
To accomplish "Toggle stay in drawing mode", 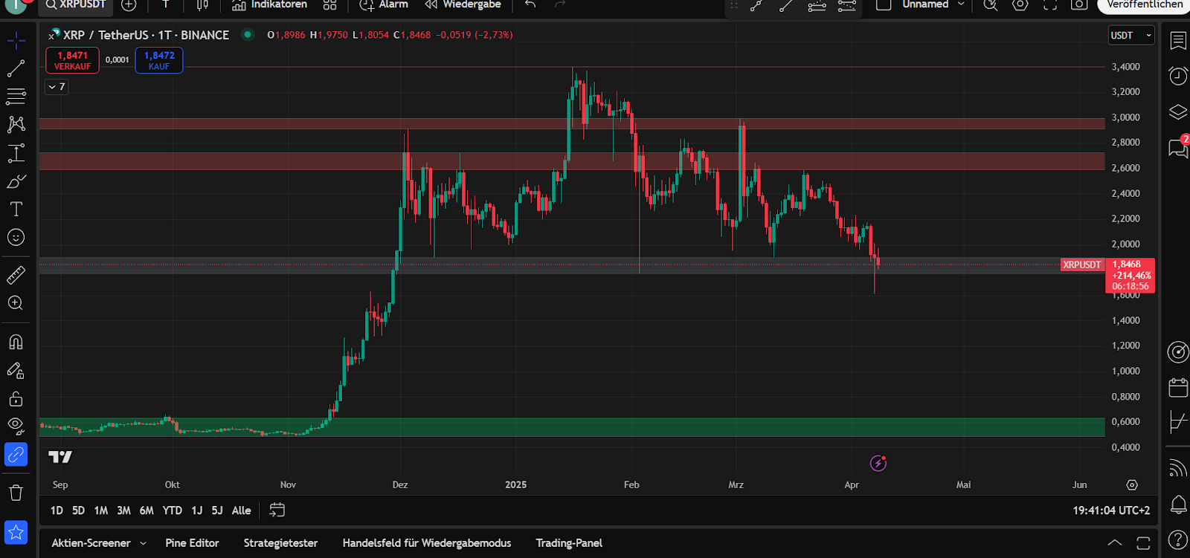I will 16,370.
